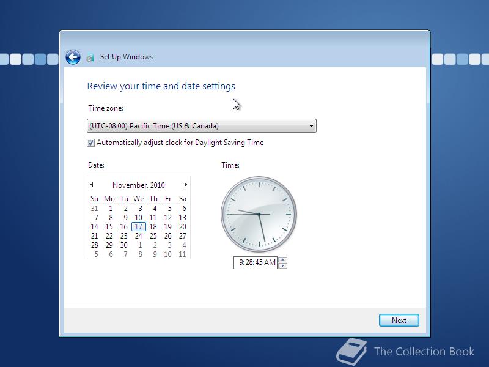489x367 pixels.
Task: Click the time field showing 9:28:45 AM
Action: [257, 262]
